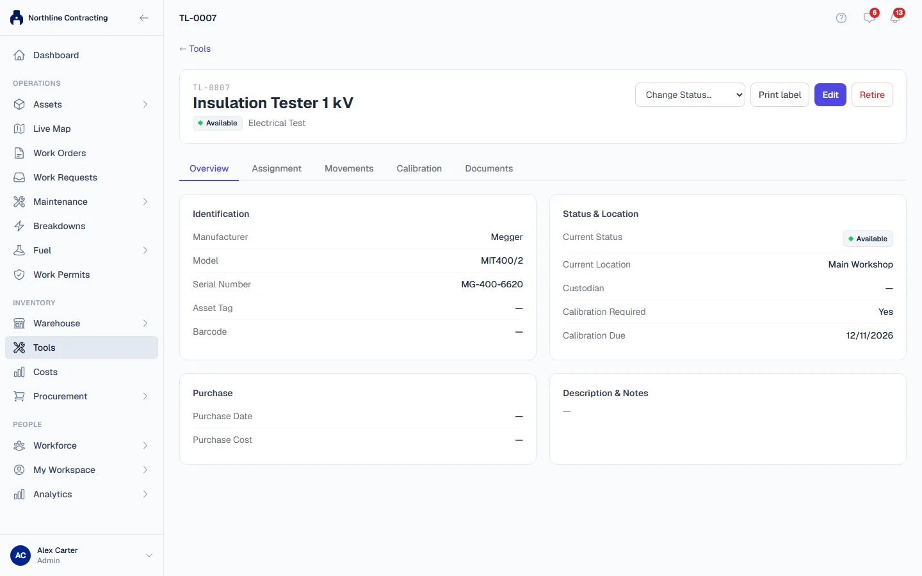Click the Maintenance wrench icon
Image resolution: width=922 pixels, height=576 pixels.
click(19, 202)
